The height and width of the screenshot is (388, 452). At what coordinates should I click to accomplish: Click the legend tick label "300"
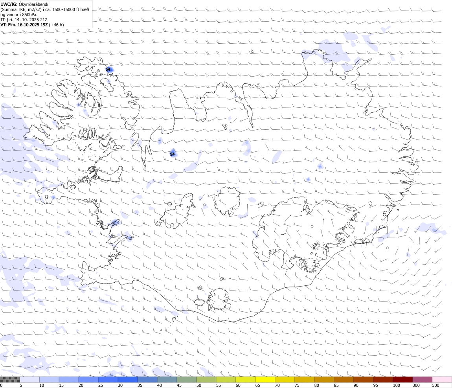[416, 385]
